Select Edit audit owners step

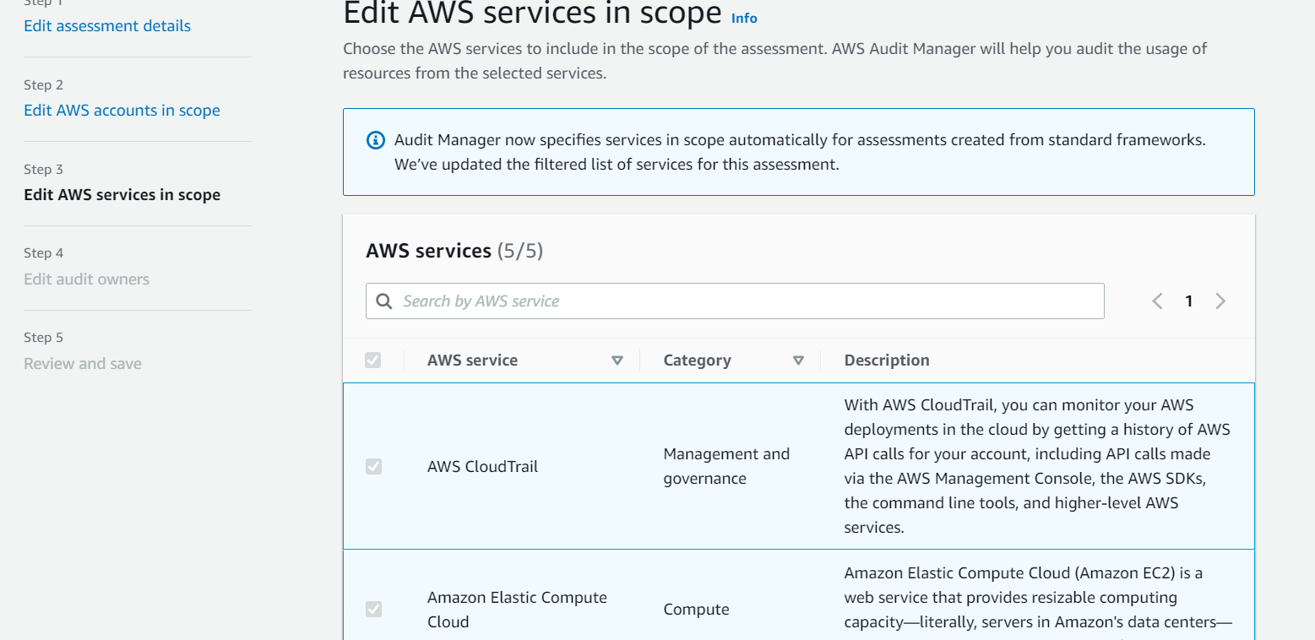click(x=86, y=279)
